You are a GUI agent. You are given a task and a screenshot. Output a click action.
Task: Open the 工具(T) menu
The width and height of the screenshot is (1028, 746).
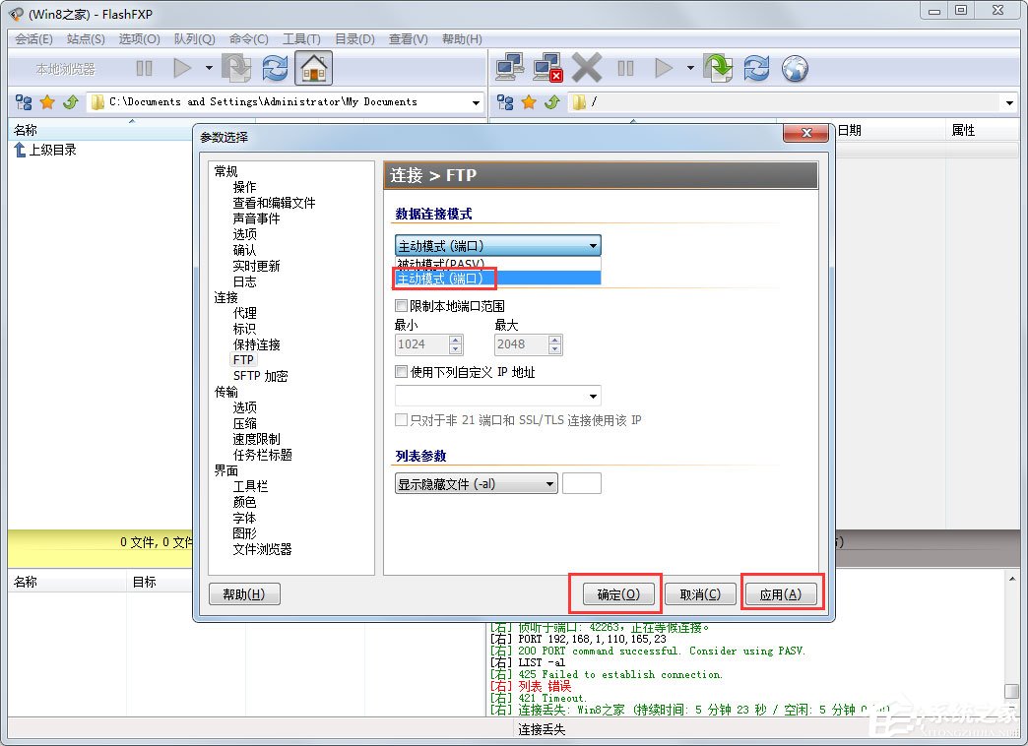[301, 39]
